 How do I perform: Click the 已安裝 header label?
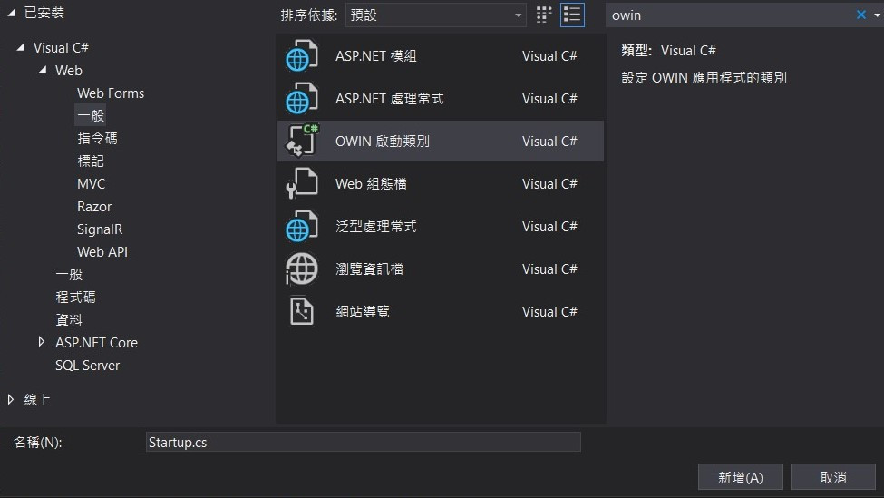44,13
